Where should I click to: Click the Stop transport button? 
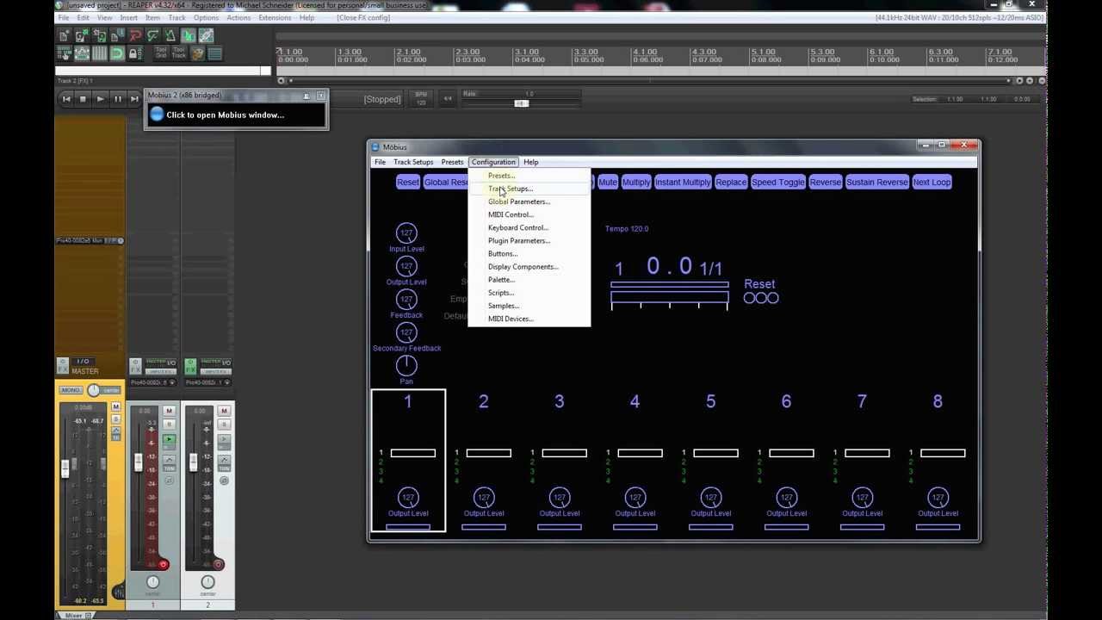click(84, 99)
